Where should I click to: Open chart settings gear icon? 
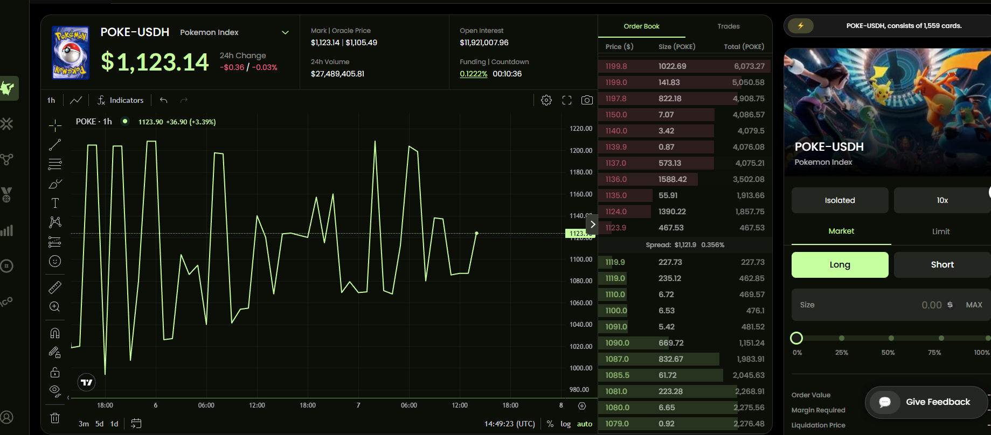(x=546, y=100)
